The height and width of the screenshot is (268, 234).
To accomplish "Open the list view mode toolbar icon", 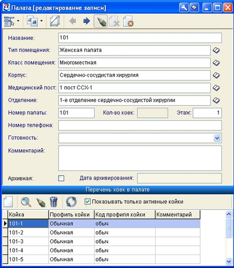I will point(10,21).
